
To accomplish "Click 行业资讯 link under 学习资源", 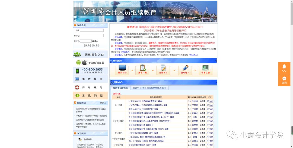I will (x=90, y=145).
